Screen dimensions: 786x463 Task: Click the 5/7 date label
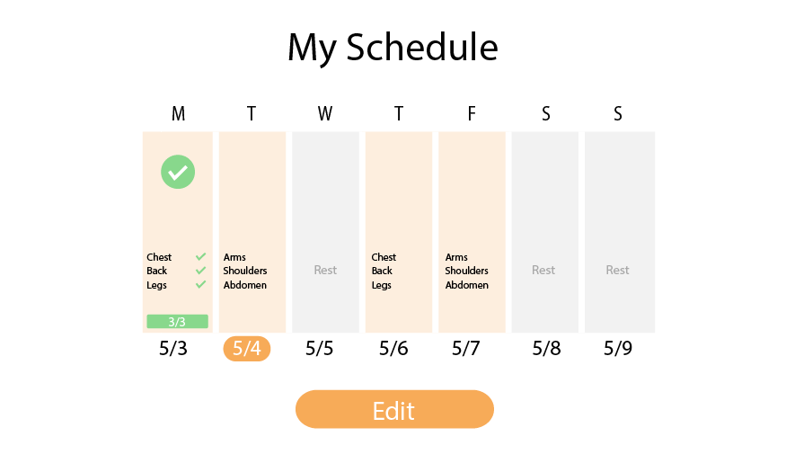click(465, 348)
